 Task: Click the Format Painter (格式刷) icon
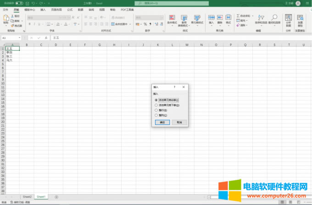tap(17, 26)
